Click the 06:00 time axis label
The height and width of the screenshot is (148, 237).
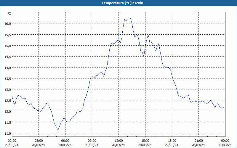point(65,141)
